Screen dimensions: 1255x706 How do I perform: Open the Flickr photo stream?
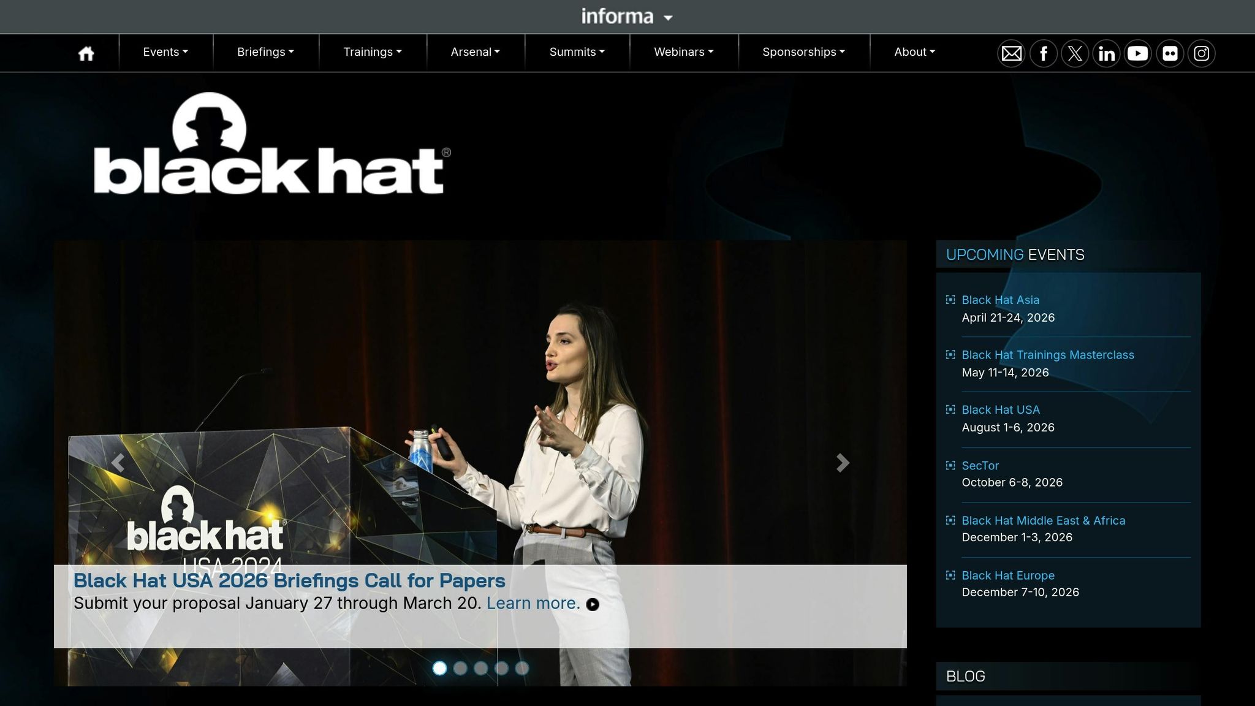(1170, 53)
